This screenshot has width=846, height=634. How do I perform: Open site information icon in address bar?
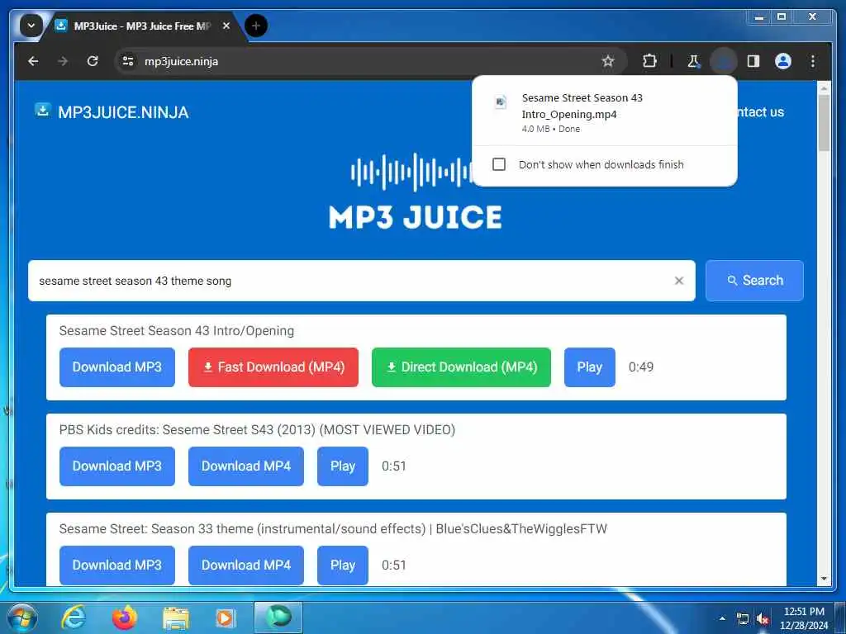pyautogui.click(x=128, y=61)
